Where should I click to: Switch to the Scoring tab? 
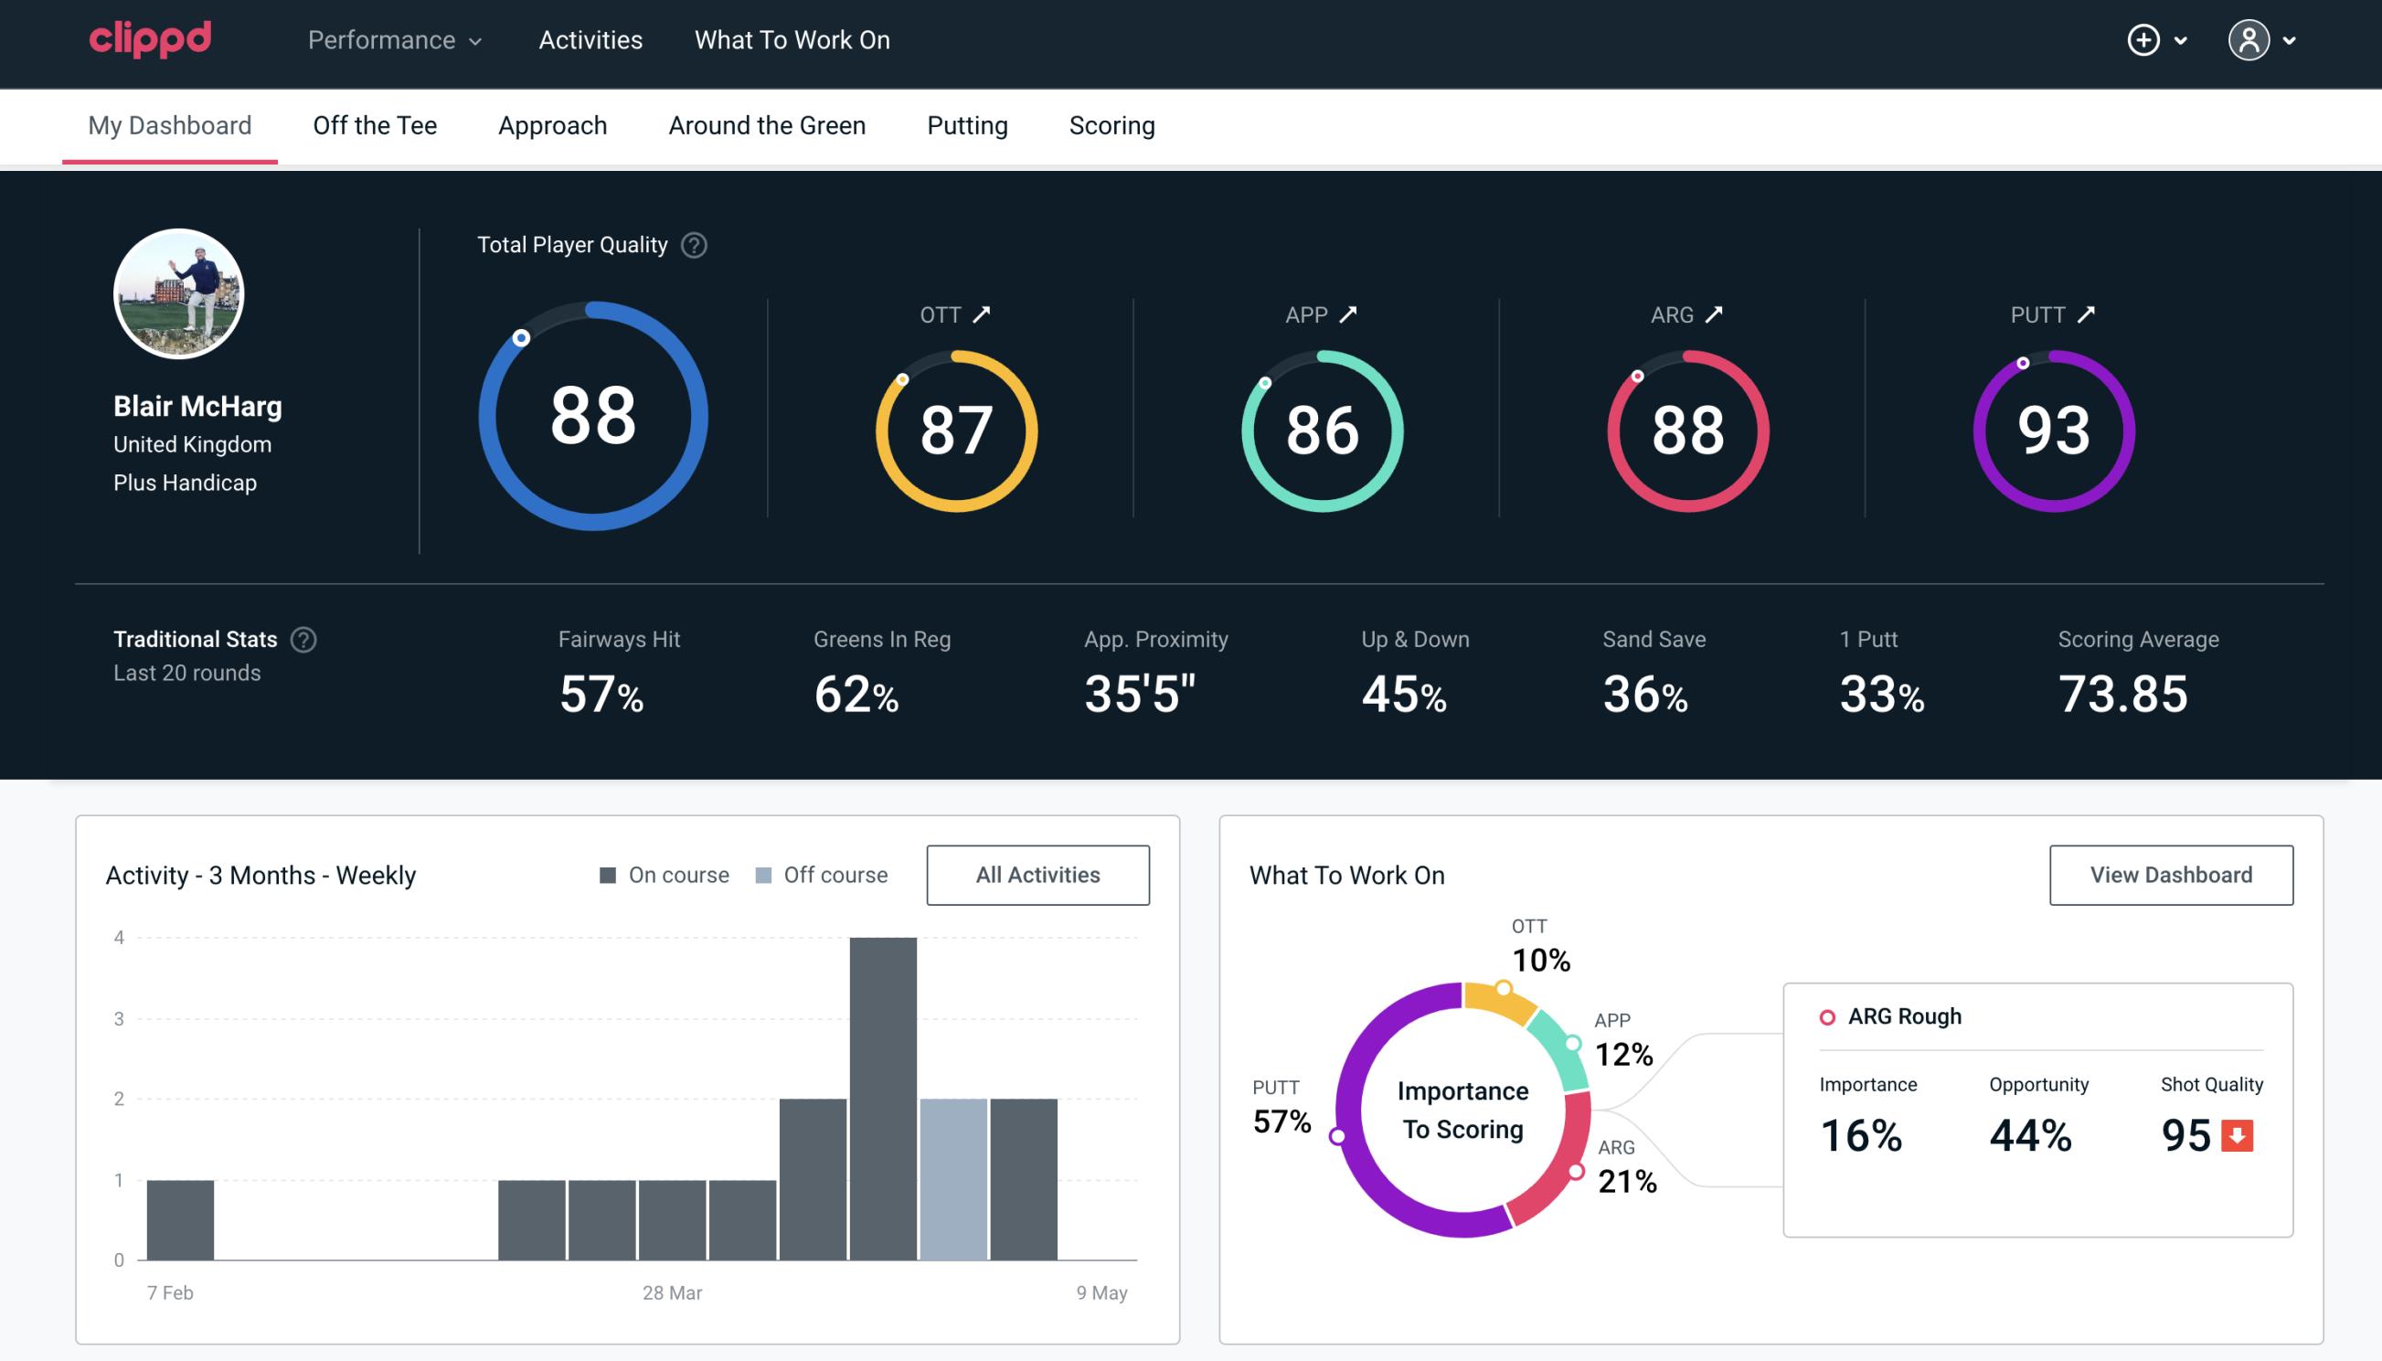tap(1112, 124)
